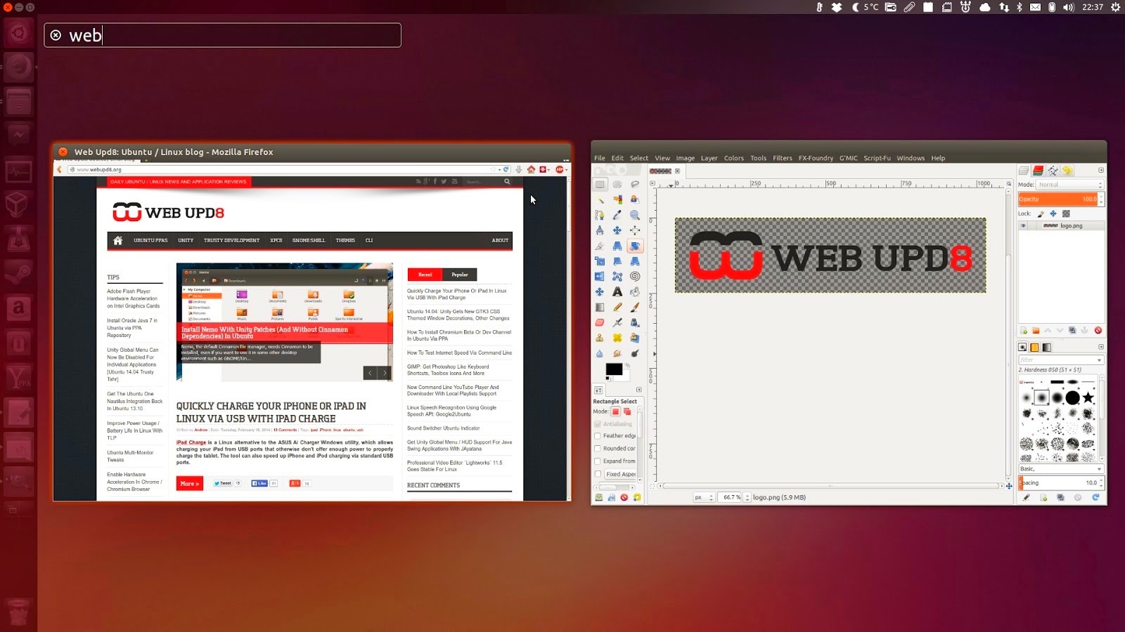1125x632 pixels.
Task: Open the brushes filter dropdown
Action: point(1100,360)
